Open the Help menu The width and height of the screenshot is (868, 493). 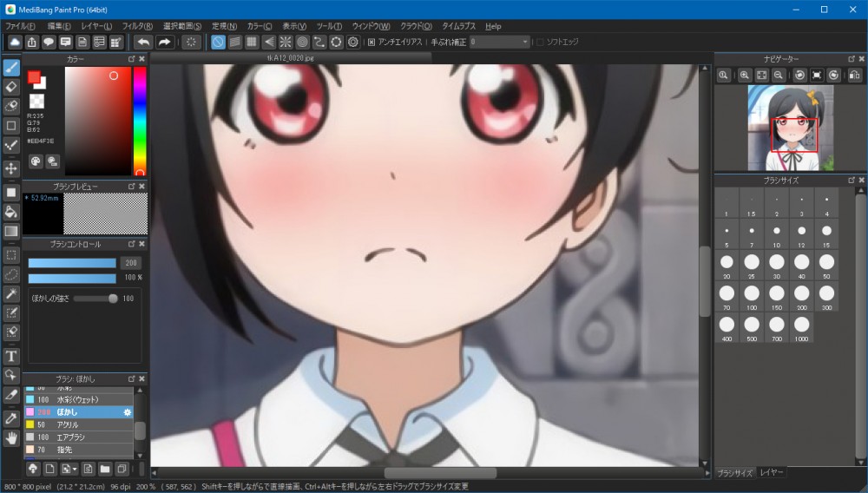pos(493,26)
